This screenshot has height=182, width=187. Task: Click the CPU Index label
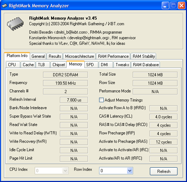click(19, 169)
